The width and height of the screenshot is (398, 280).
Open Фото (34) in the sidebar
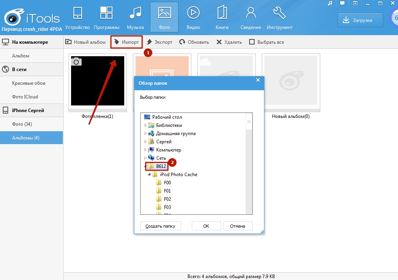point(32,124)
